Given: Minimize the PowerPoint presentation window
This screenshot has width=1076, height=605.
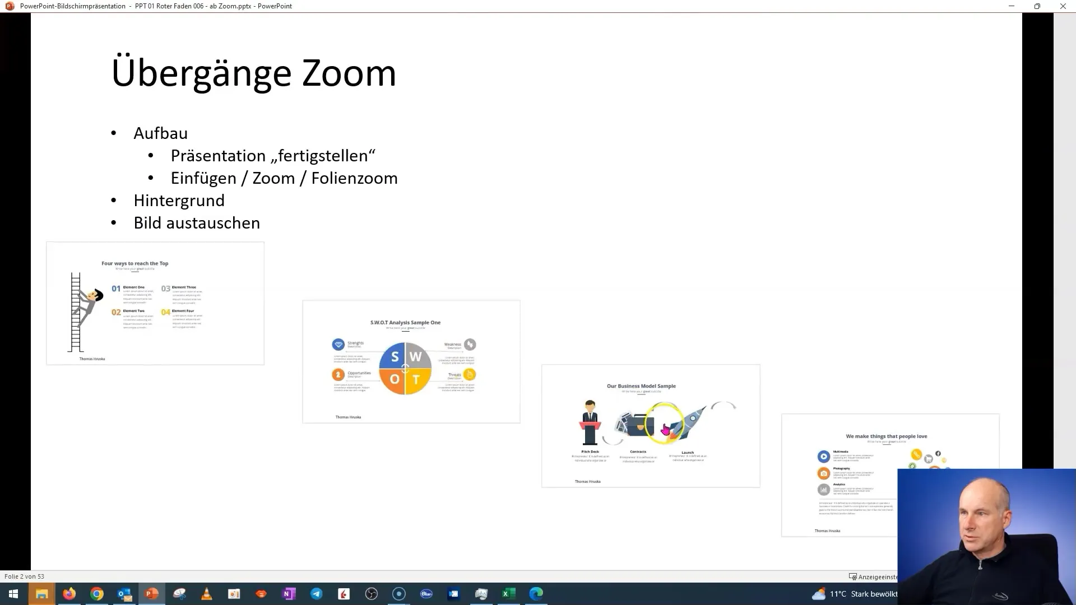Looking at the screenshot, I should tap(1012, 6).
